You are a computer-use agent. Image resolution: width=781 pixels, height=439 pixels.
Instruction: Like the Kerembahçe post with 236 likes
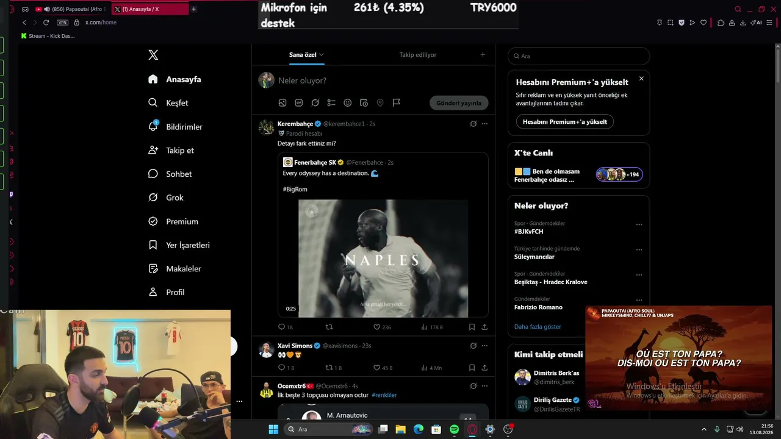382,327
